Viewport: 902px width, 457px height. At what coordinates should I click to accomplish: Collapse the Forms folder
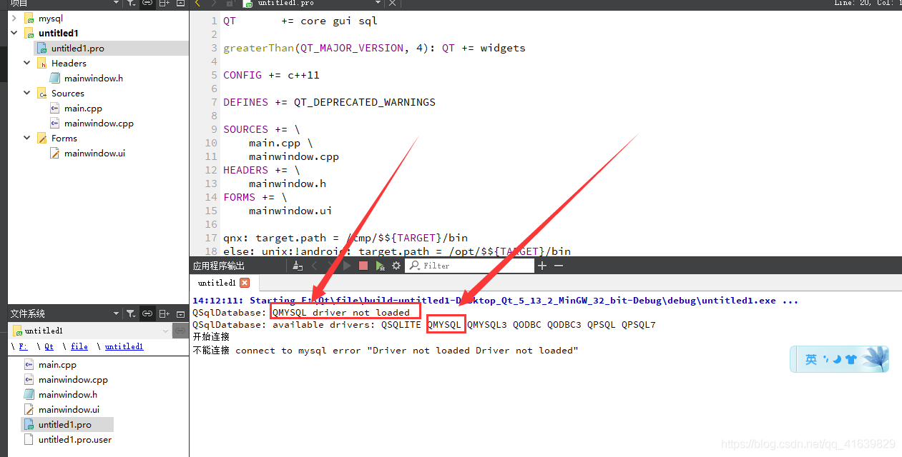click(27, 138)
